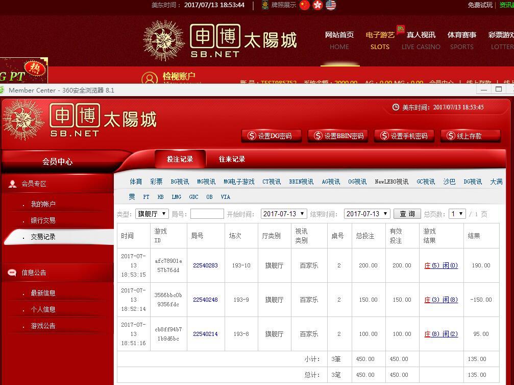Select the MG电子游戏 category link
514x385 pixels.
[239, 182]
